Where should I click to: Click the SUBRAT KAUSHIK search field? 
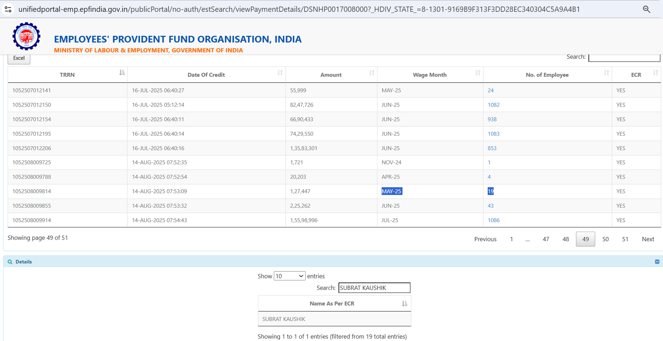(374, 288)
